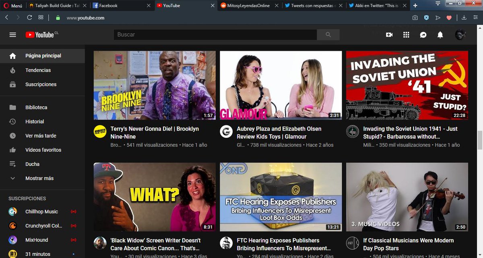Switch to the Taliyah Build Guide tab

coord(57,6)
